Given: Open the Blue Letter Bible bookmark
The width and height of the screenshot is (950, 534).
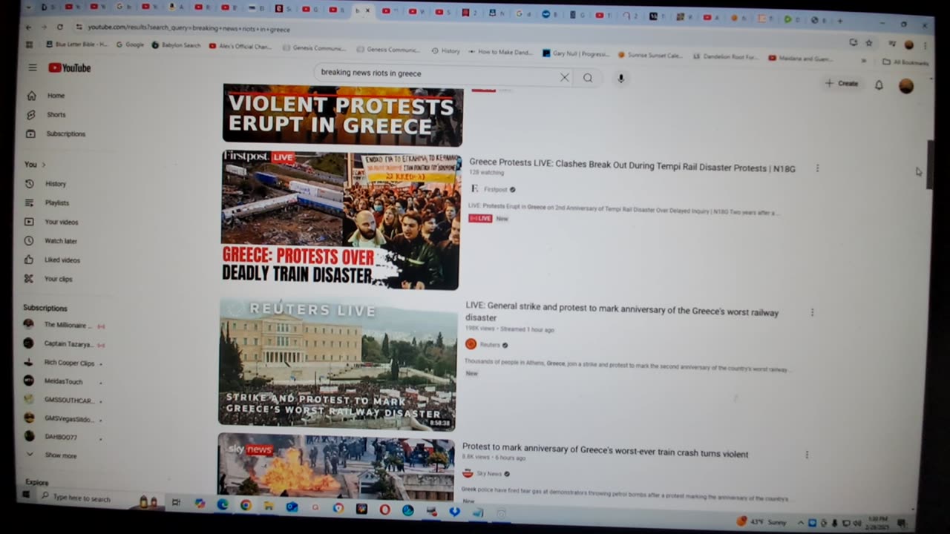Looking at the screenshot, I should [76, 44].
